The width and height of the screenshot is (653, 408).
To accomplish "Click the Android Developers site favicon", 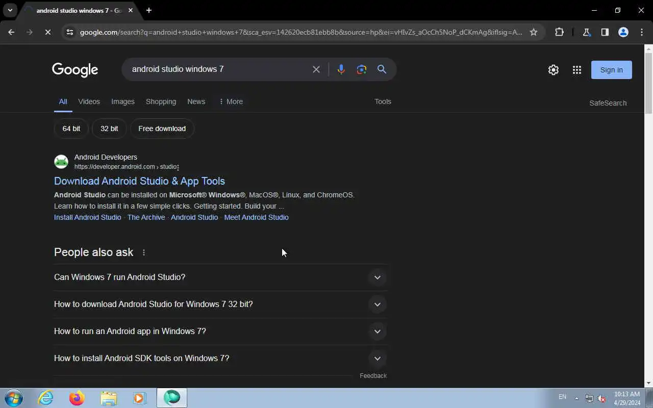I will 61,162.
